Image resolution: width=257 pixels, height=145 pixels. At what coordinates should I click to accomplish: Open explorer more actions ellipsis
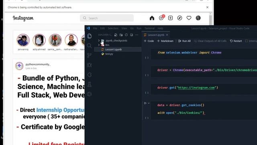(x=137, y=35)
